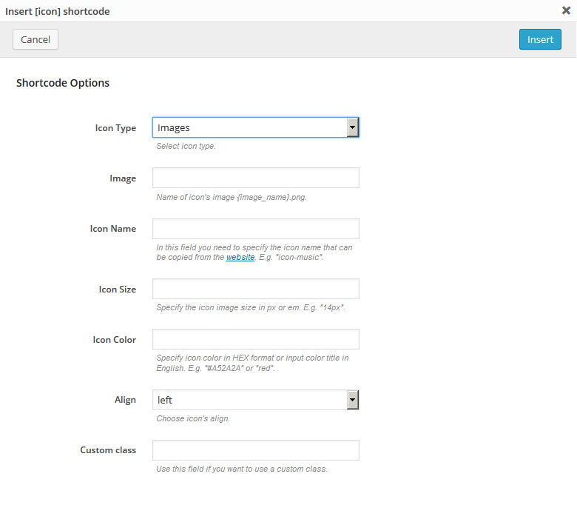This screenshot has width=577, height=505.
Task: Click the Icon Color field label
Action: tap(115, 340)
